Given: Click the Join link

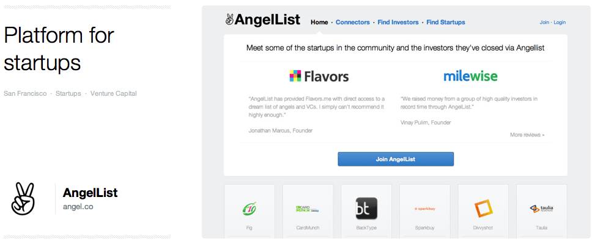Looking at the screenshot, I should pos(544,23).
